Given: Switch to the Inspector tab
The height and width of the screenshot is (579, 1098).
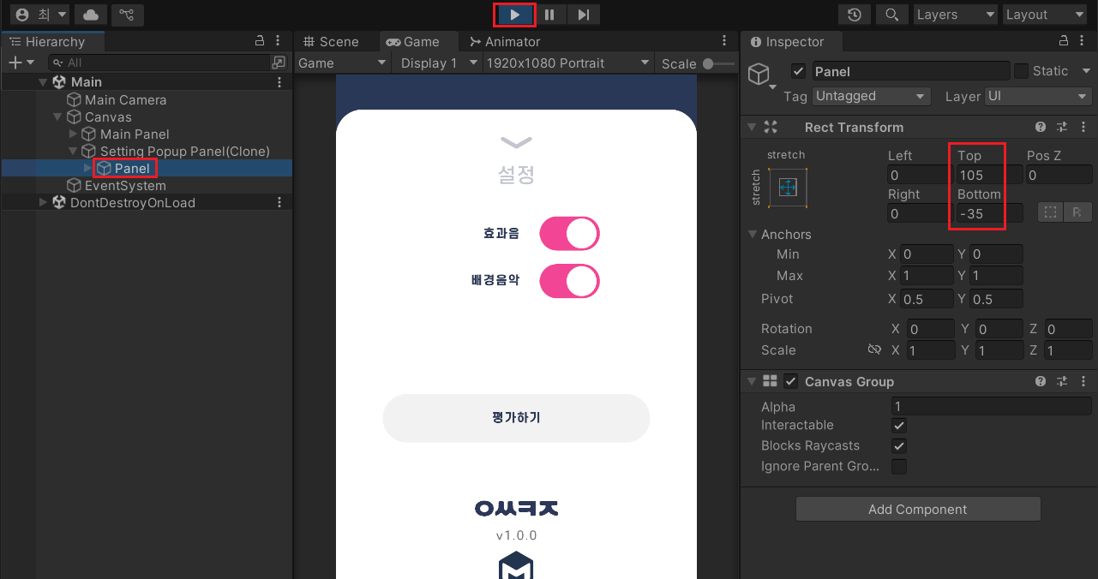Looking at the screenshot, I should click(x=787, y=41).
